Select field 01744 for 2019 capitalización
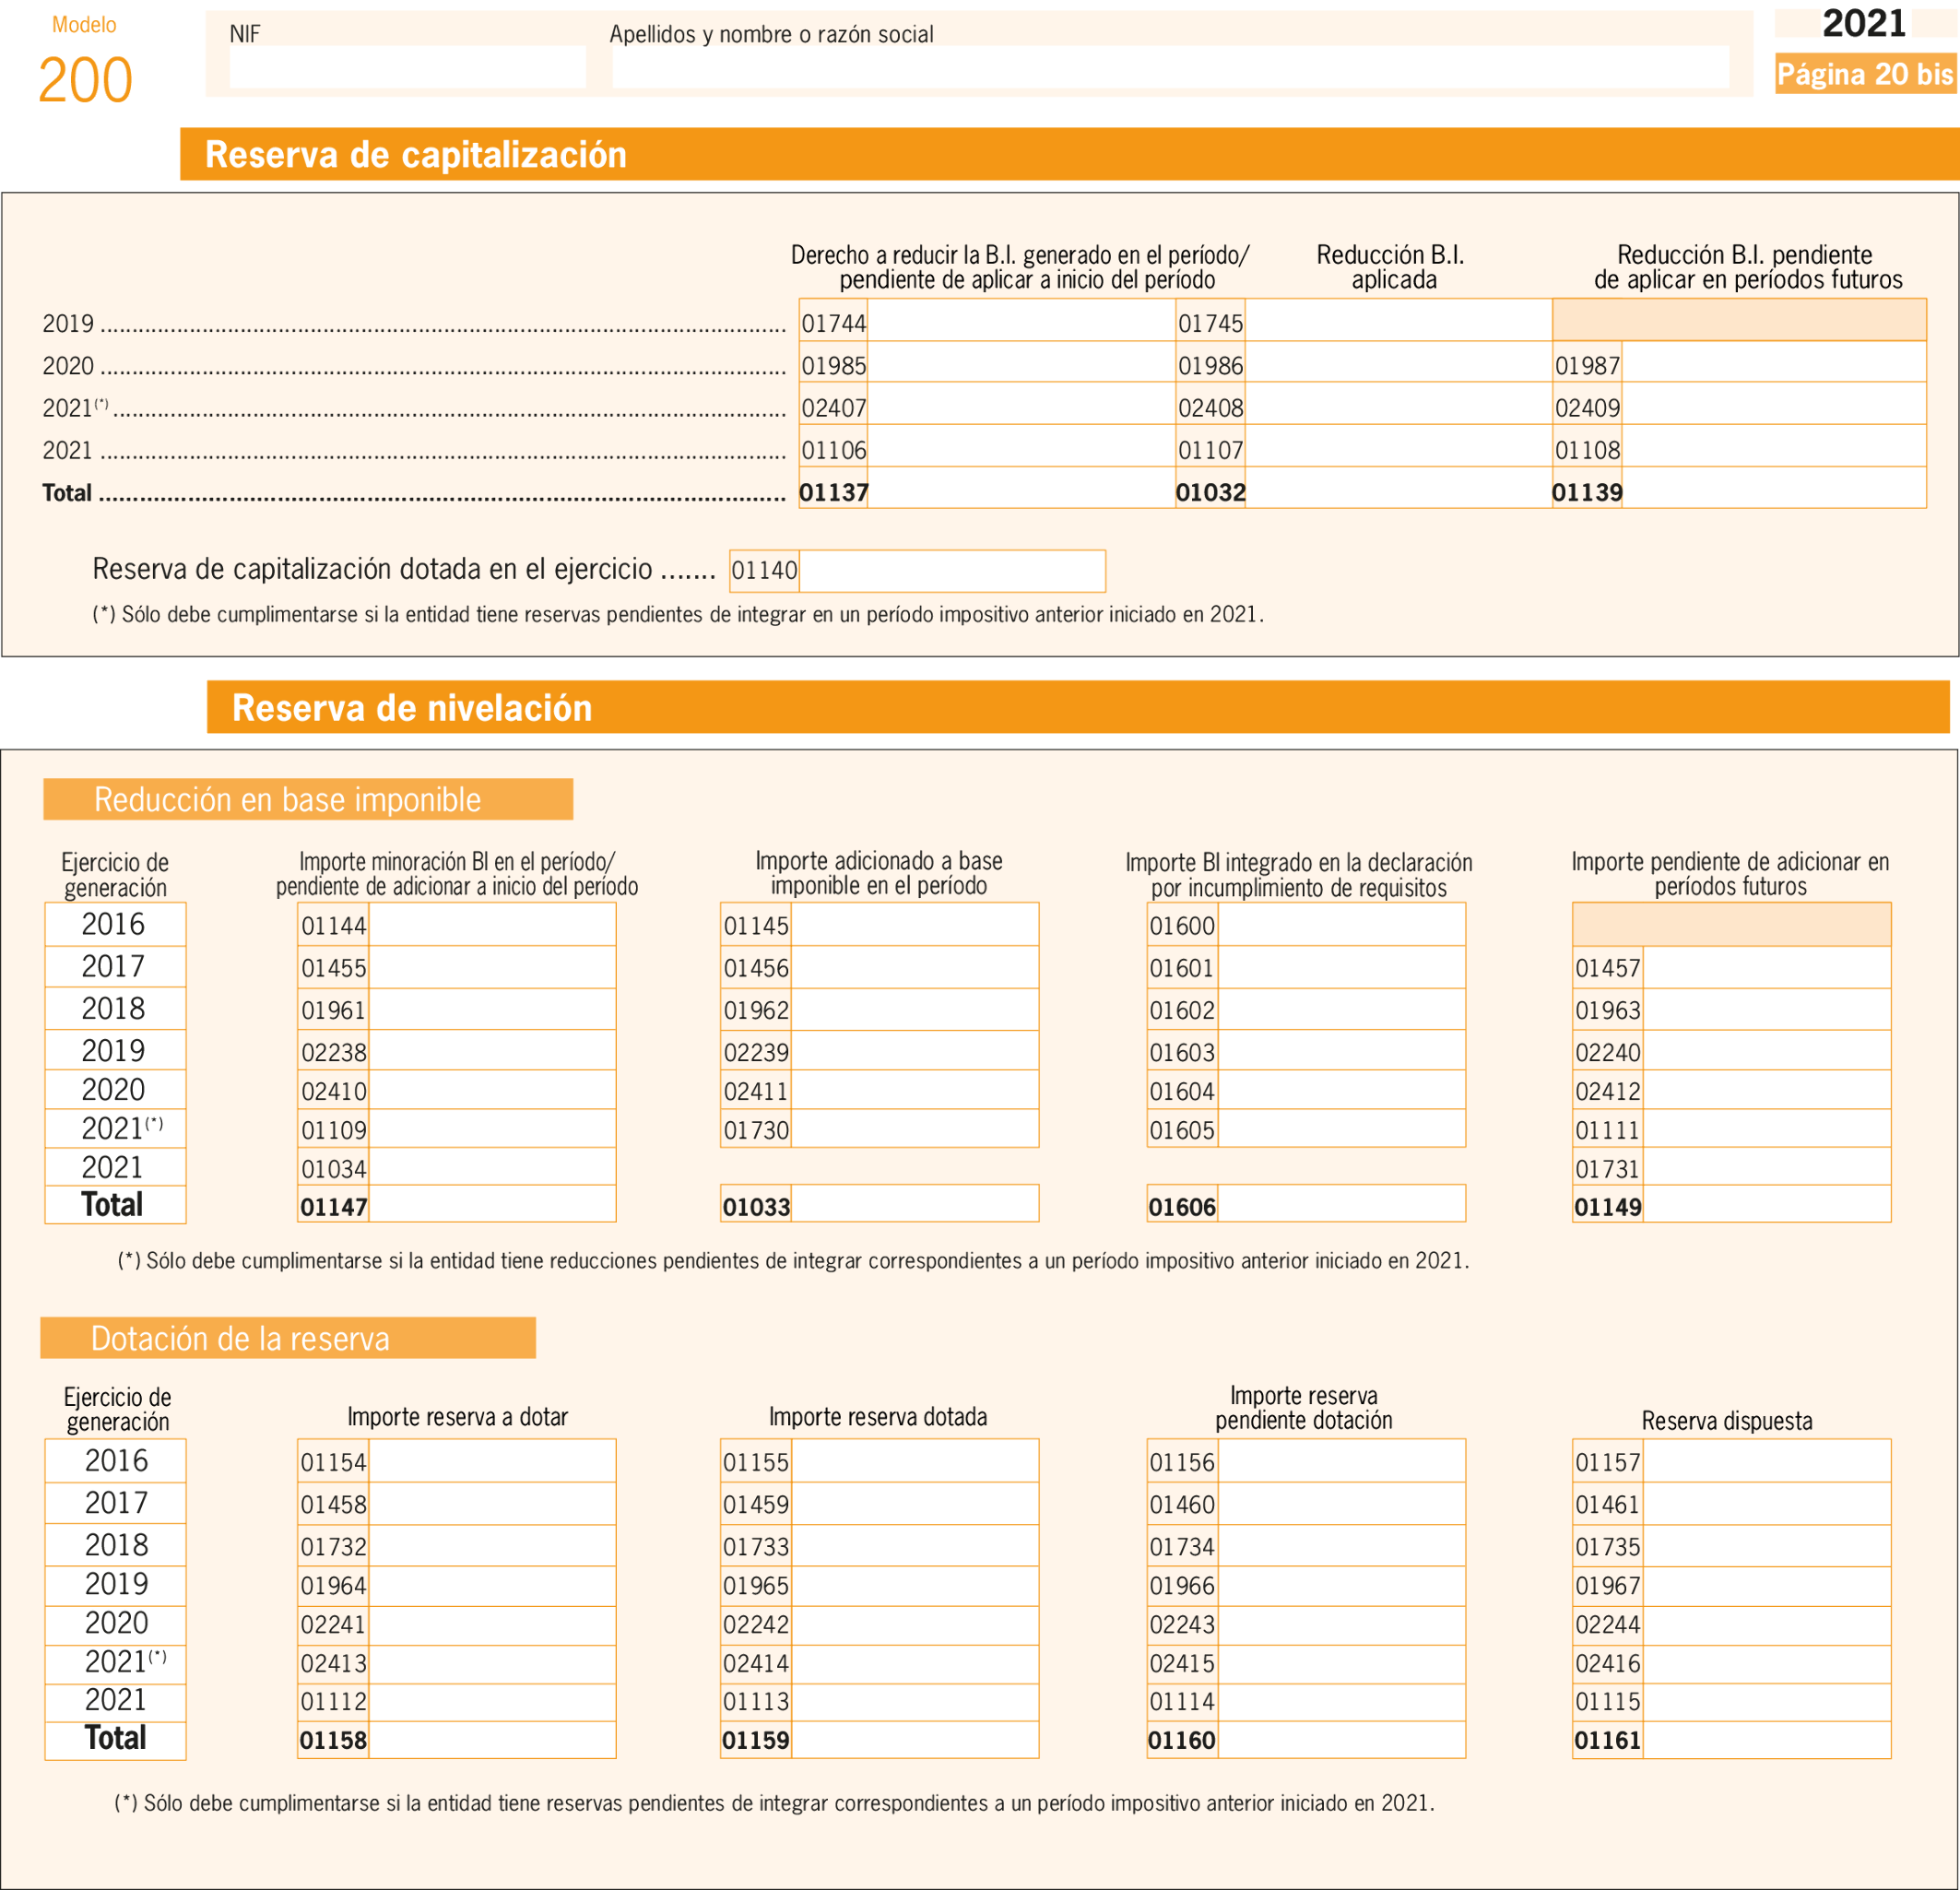 coord(1021,321)
